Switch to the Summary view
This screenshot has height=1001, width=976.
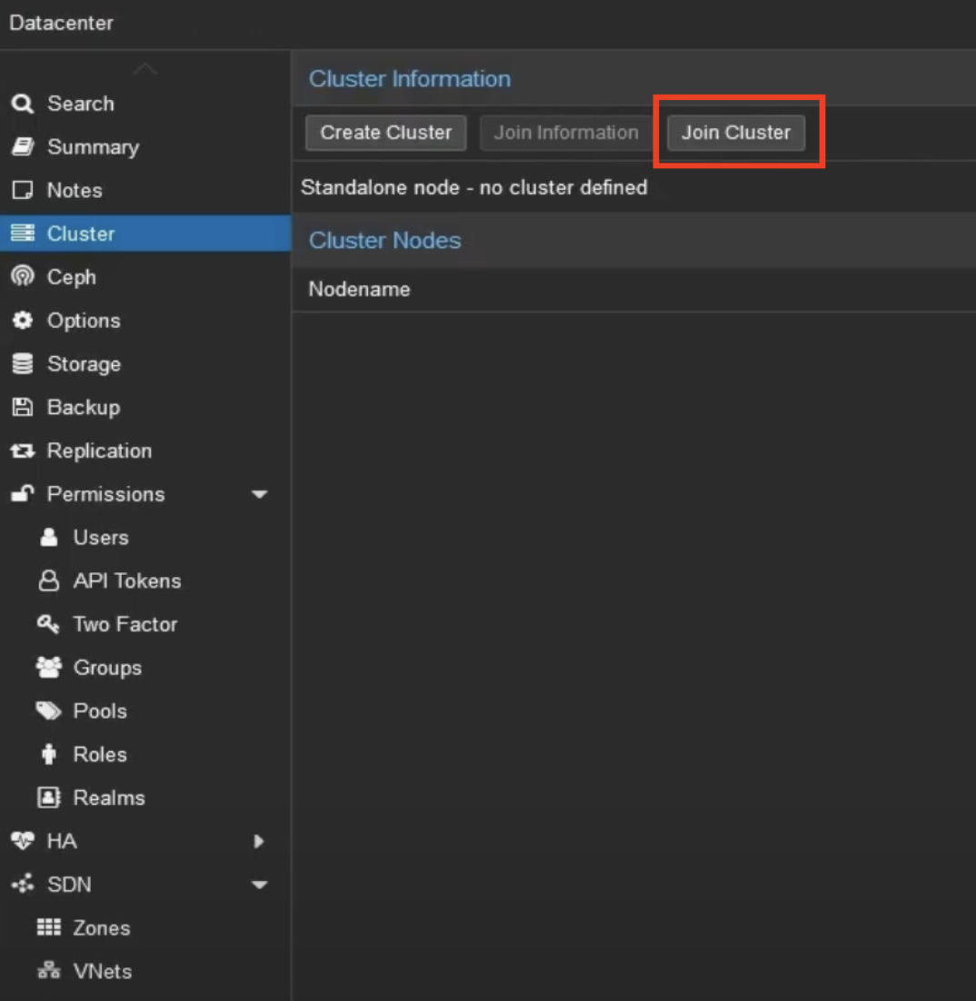tap(91, 147)
